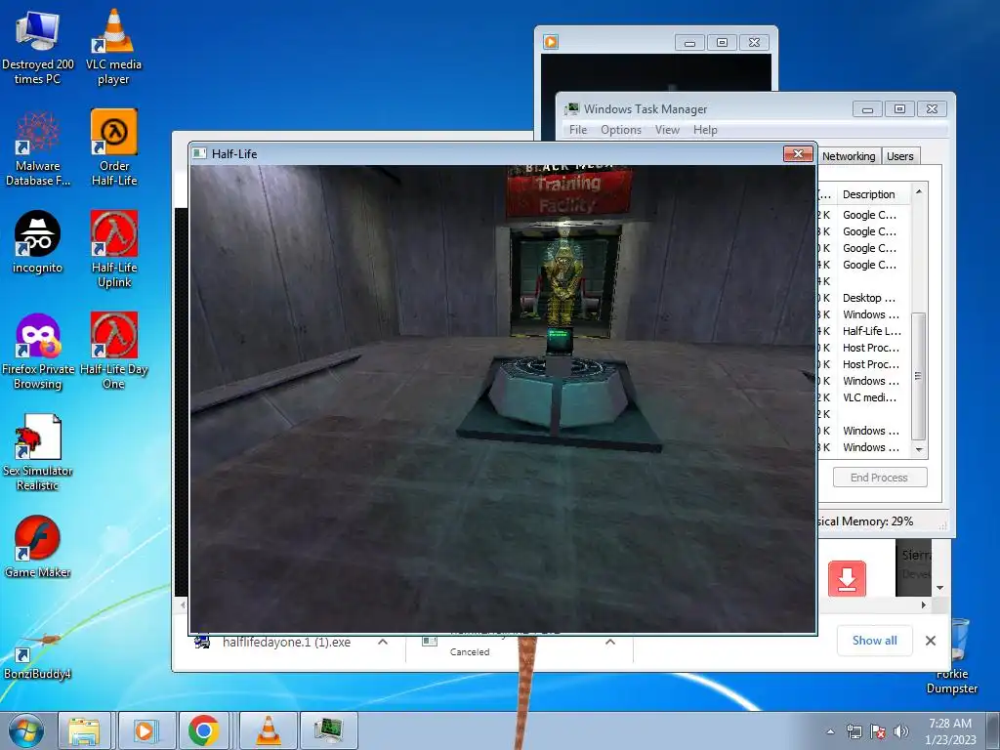Click the media player window title icon
1000x750 pixels.
pyautogui.click(x=551, y=42)
